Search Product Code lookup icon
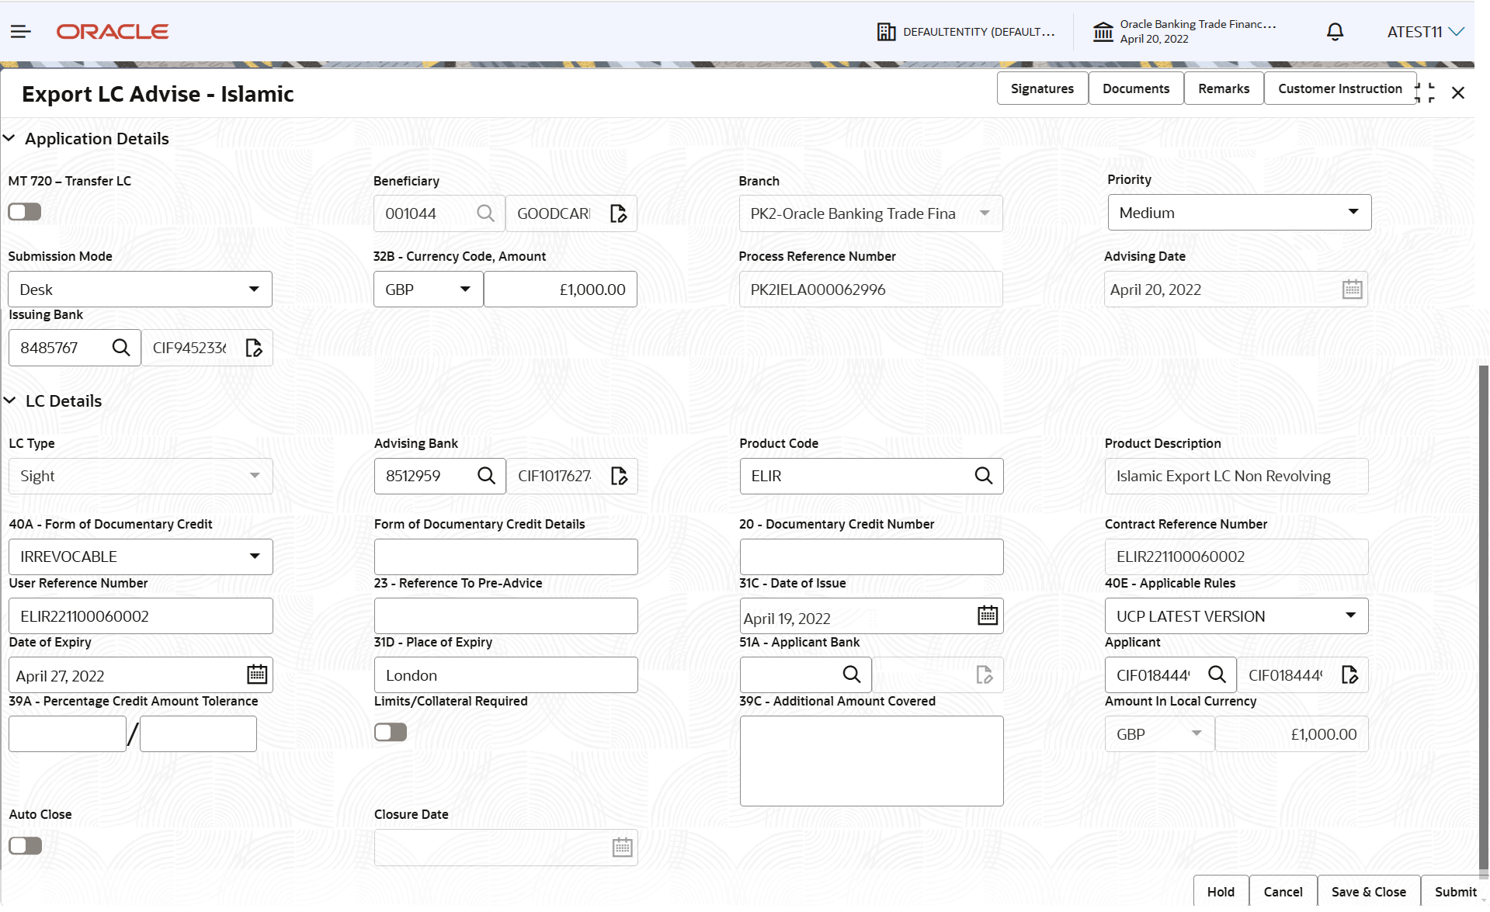 click(983, 476)
